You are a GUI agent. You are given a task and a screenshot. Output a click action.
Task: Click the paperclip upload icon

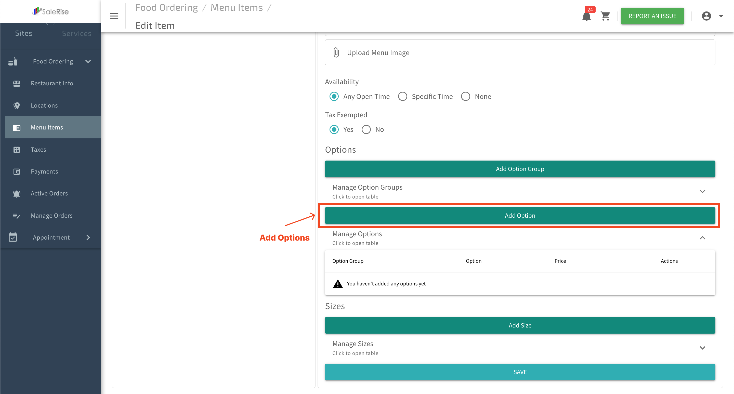(x=336, y=52)
